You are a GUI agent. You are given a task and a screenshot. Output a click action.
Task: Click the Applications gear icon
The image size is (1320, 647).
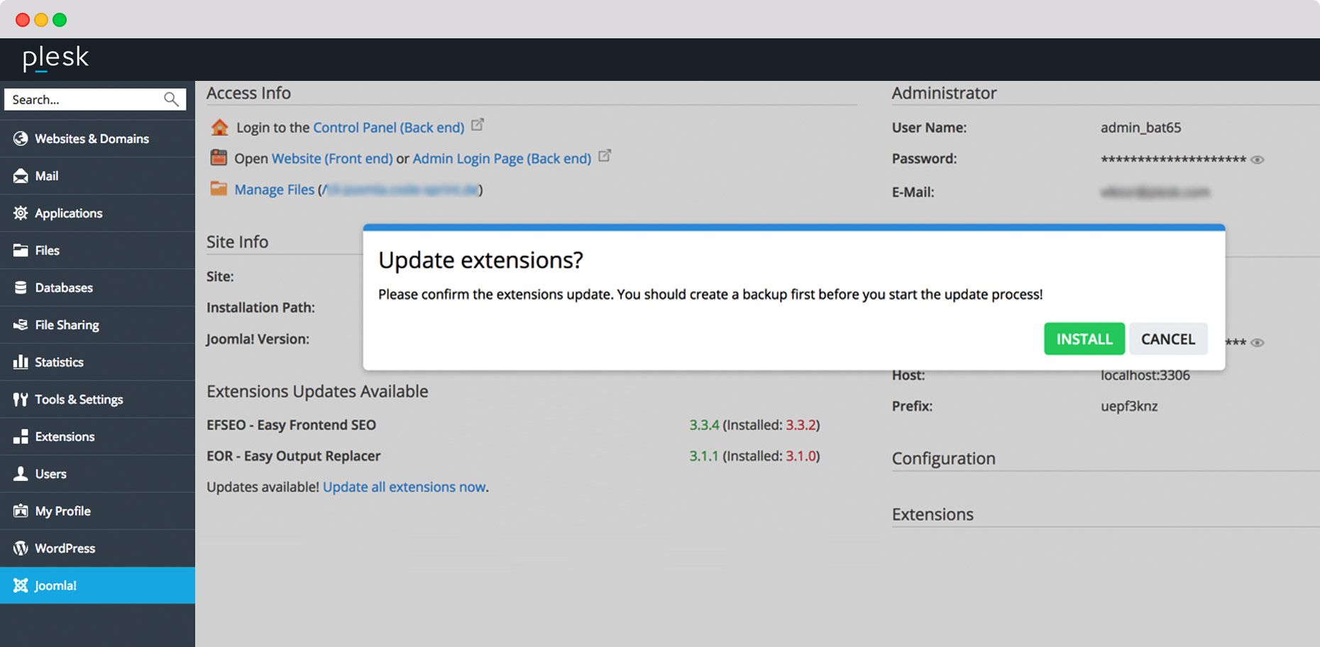21,213
